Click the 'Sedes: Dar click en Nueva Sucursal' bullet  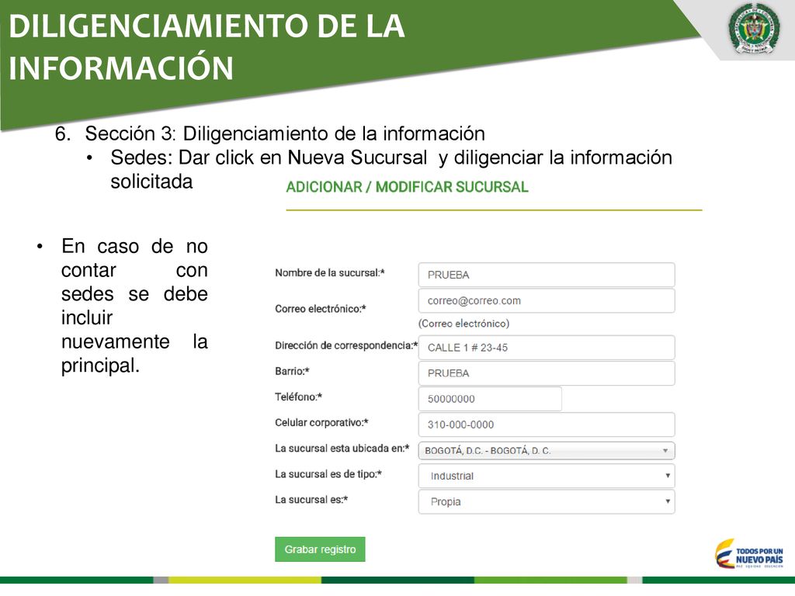pos(391,169)
